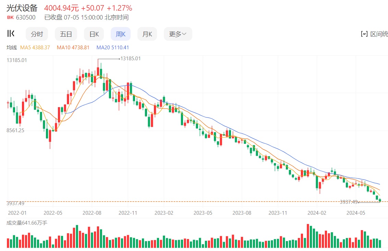Switch to the 月K tab
Screen dimensions: 388x251
(147, 34)
